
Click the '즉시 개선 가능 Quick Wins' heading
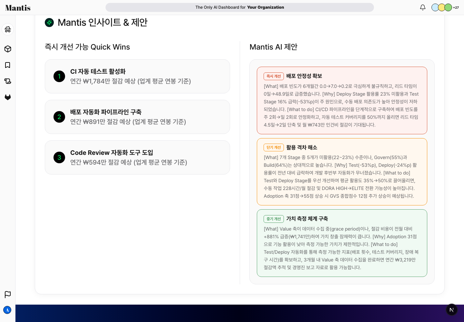[x=87, y=47]
